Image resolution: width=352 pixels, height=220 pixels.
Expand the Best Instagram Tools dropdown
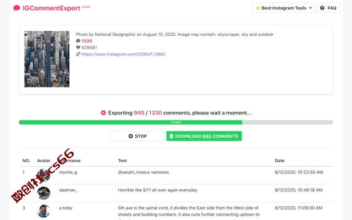[284, 8]
